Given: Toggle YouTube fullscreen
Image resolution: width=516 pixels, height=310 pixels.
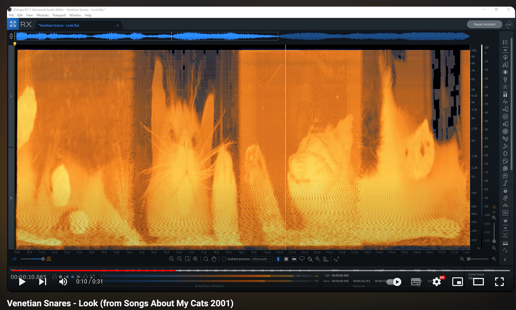Looking at the screenshot, I should pyautogui.click(x=499, y=282).
